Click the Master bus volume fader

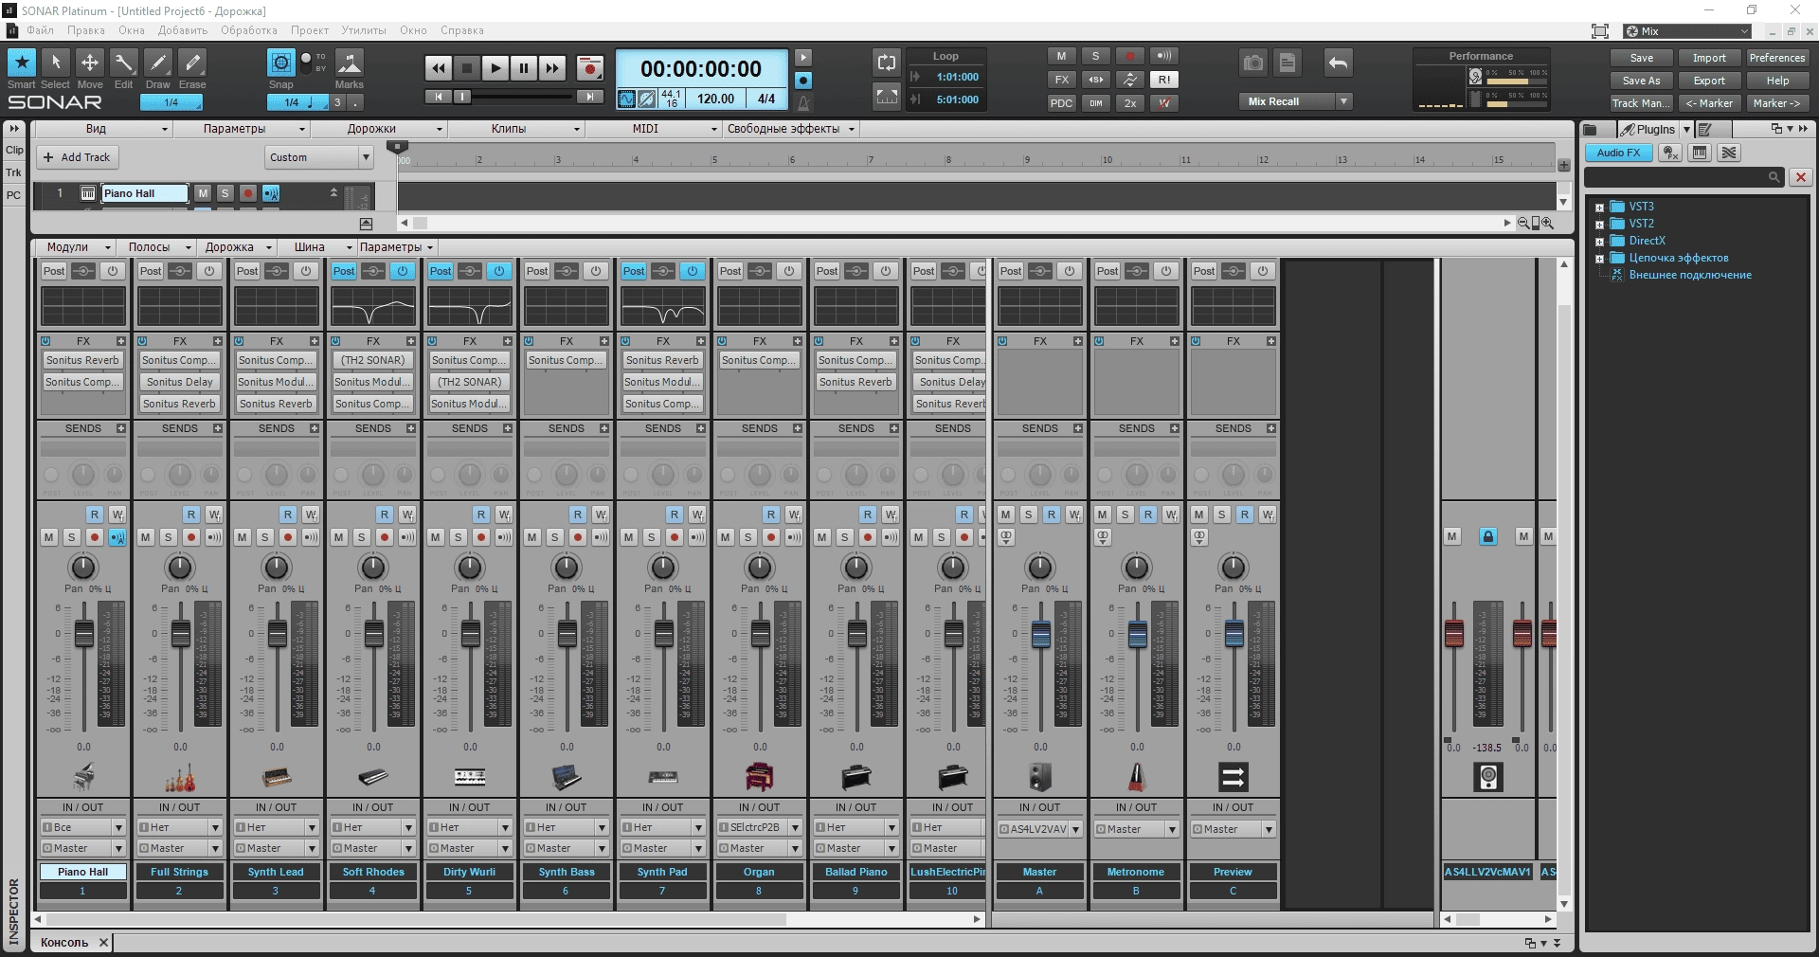1041,633
